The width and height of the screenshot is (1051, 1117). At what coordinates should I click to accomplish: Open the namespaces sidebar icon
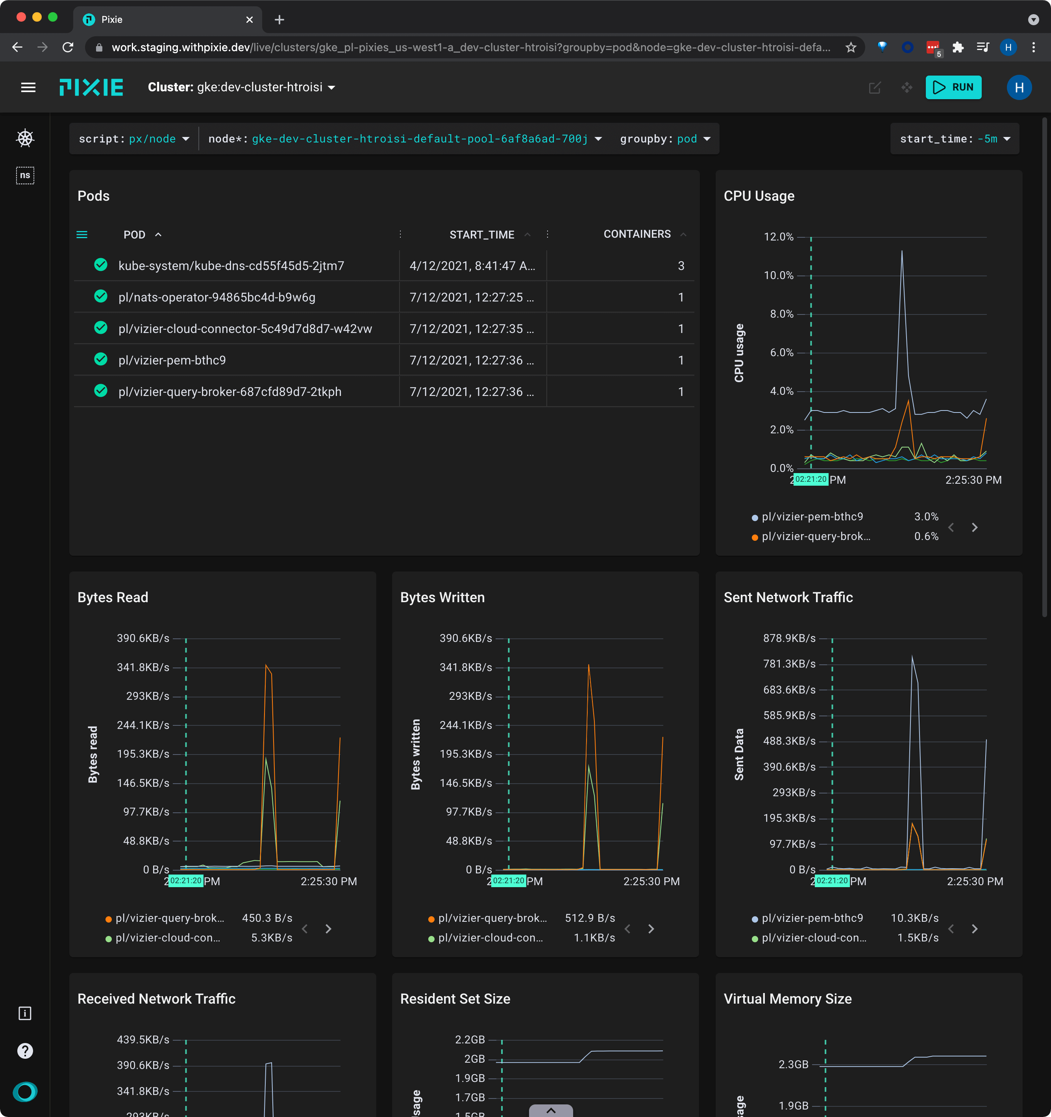pyautogui.click(x=25, y=175)
